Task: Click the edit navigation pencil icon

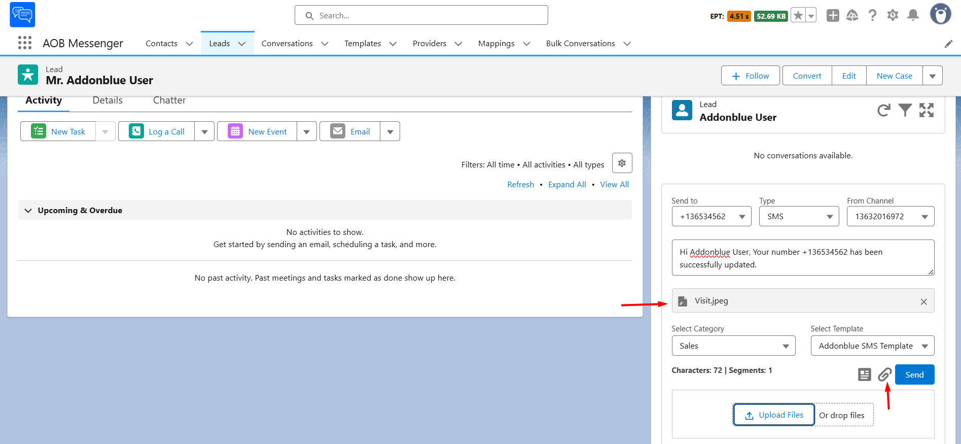Action: coord(948,44)
